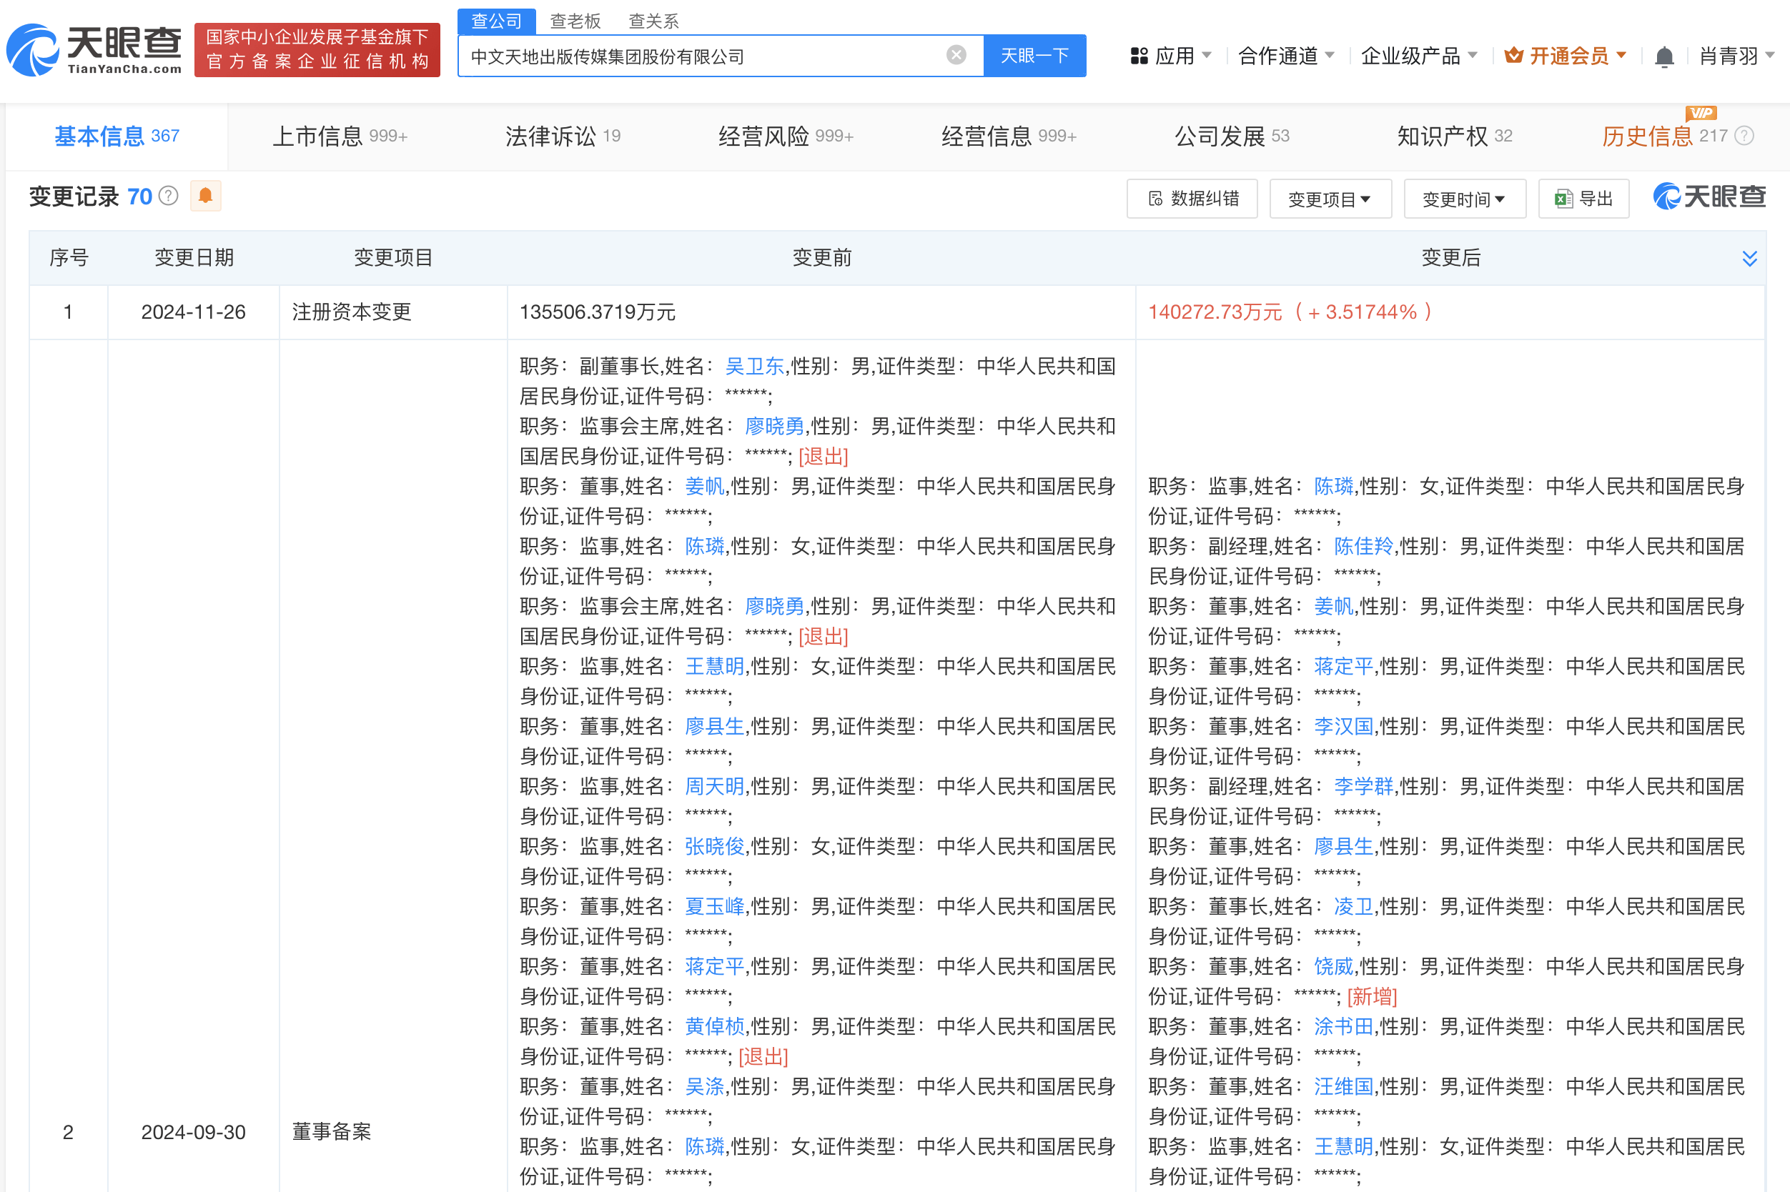Screen dimensions: 1790x1192
Task: Click the 天眼一下 search button
Action: click(x=1034, y=56)
